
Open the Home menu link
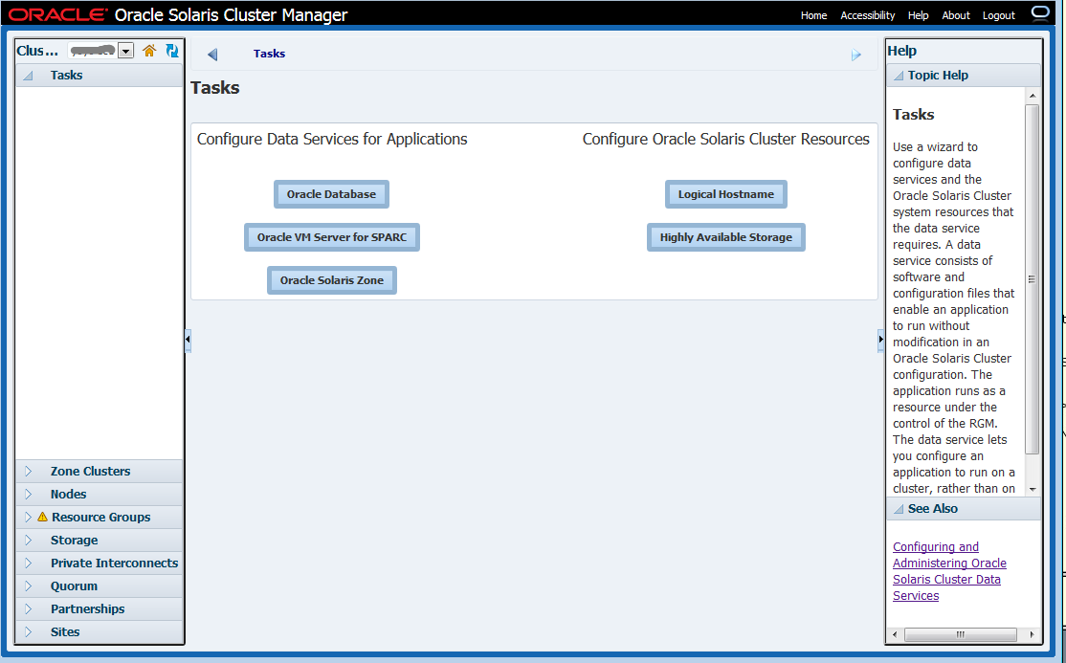pos(813,15)
